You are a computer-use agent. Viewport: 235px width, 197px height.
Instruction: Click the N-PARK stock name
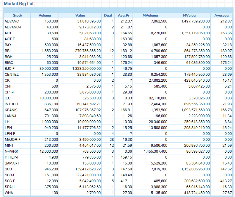(x=11, y=151)
